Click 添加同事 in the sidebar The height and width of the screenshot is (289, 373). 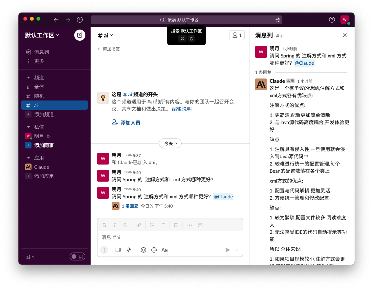pyautogui.click(x=55, y=145)
